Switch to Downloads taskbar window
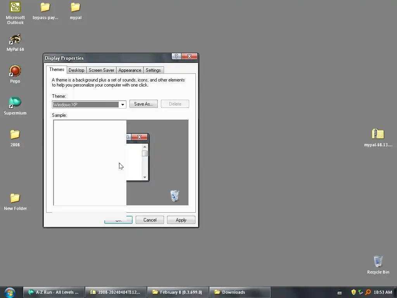 240,292
